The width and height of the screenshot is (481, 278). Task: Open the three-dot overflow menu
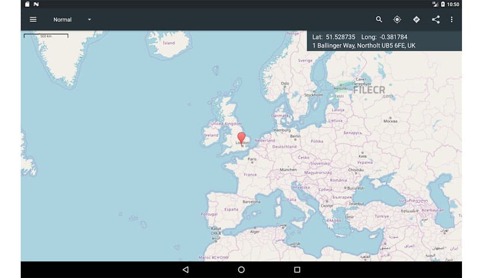point(452,20)
